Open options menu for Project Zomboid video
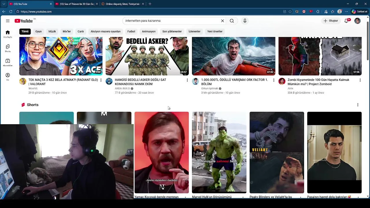The height and width of the screenshot is (208, 370). pos(360,80)
